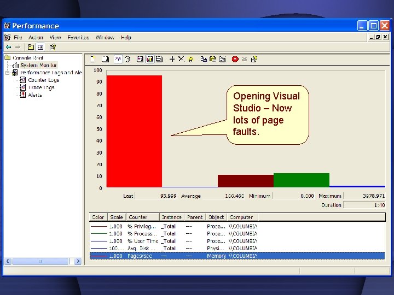Open the Window menu

pyautogui.click(x=105, y=37)
